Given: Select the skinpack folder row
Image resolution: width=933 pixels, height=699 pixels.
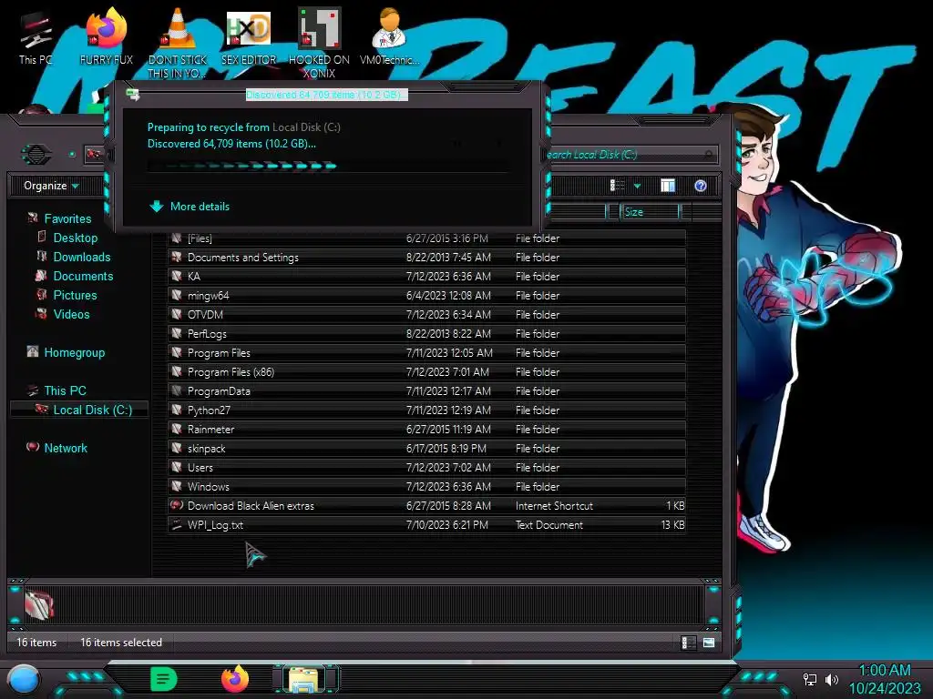Looking at the screenshot, I should [x=426, y=448].
